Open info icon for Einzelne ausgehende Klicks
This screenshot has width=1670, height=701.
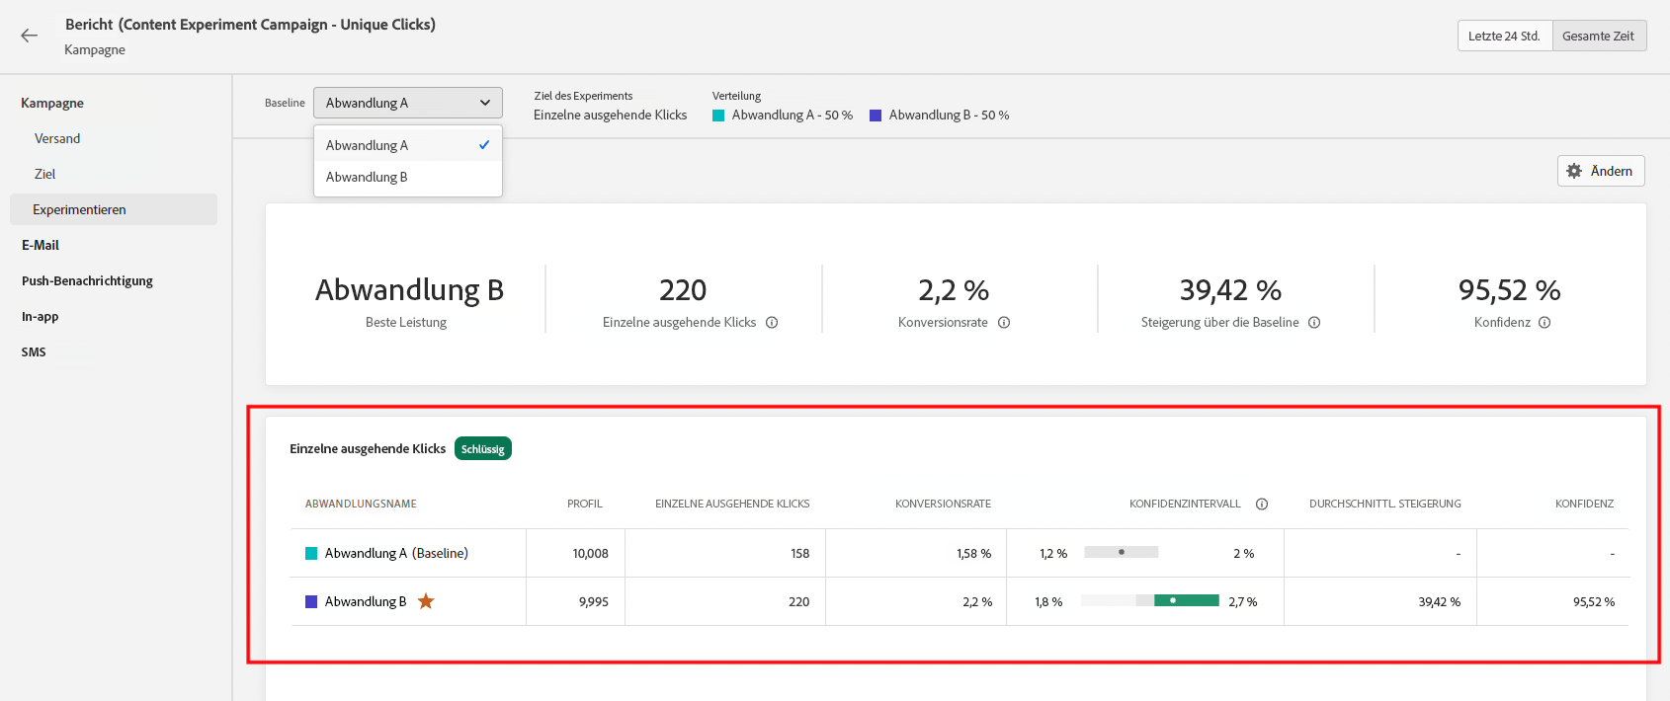[x=772, y=322]
